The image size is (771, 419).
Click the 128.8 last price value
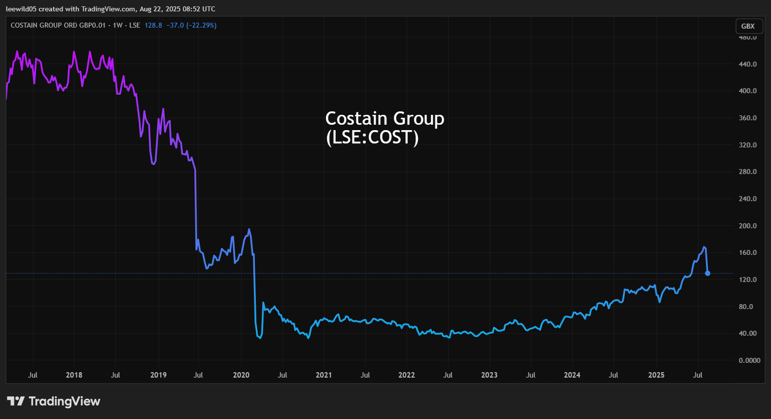point(153,25)
